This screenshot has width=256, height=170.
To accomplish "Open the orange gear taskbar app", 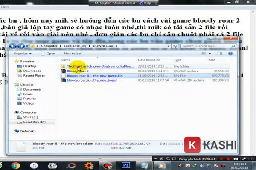I will point(89,166).
